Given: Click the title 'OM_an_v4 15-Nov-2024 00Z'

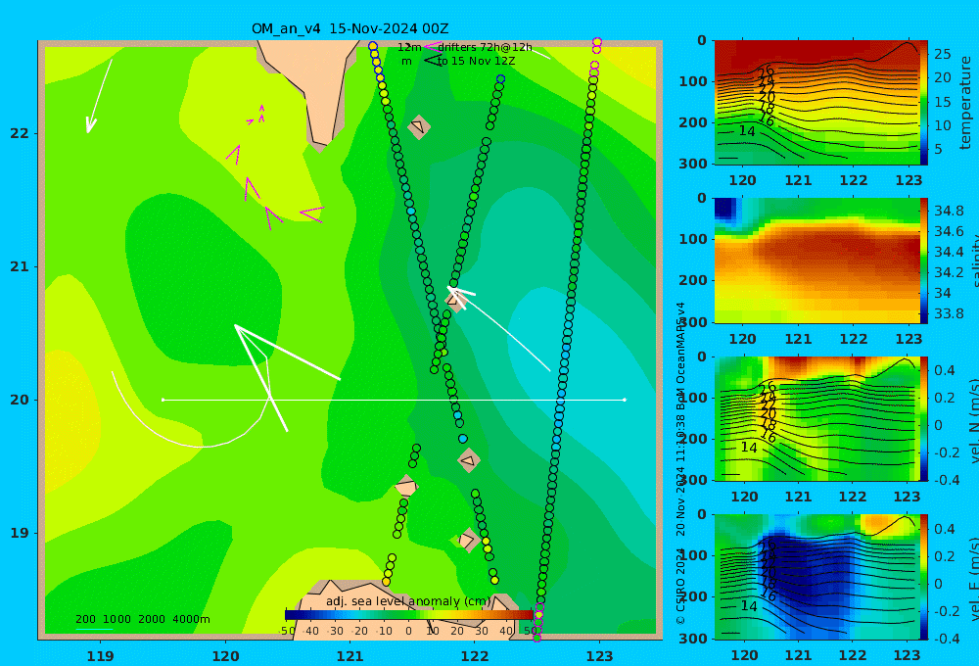Looking at the screenshot, I should point(350,28).
